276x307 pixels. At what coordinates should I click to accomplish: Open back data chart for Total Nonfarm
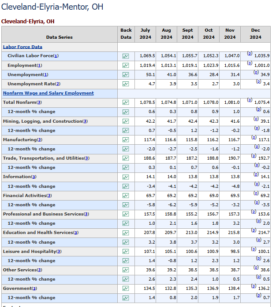click(x=126, y=102)
